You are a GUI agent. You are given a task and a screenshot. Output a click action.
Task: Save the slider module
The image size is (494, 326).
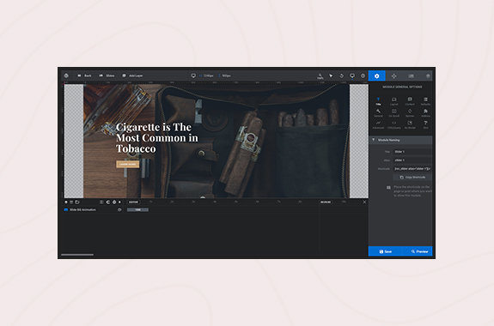point(385,251)
